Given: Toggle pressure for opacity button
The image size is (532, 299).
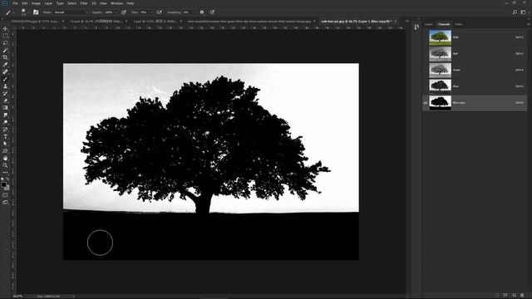Looking at the screenshot, I should coord(124,12).
